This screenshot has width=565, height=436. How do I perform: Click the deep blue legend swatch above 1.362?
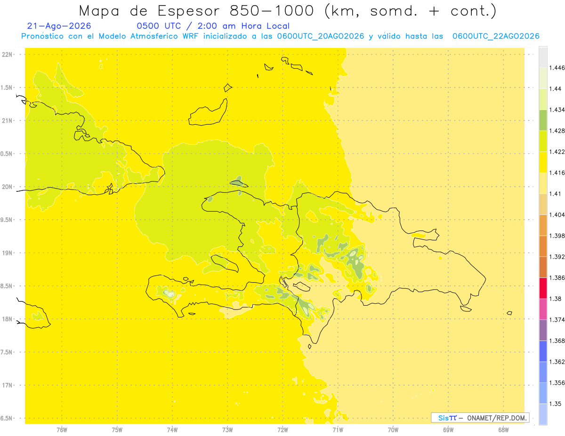coord(543,351)
